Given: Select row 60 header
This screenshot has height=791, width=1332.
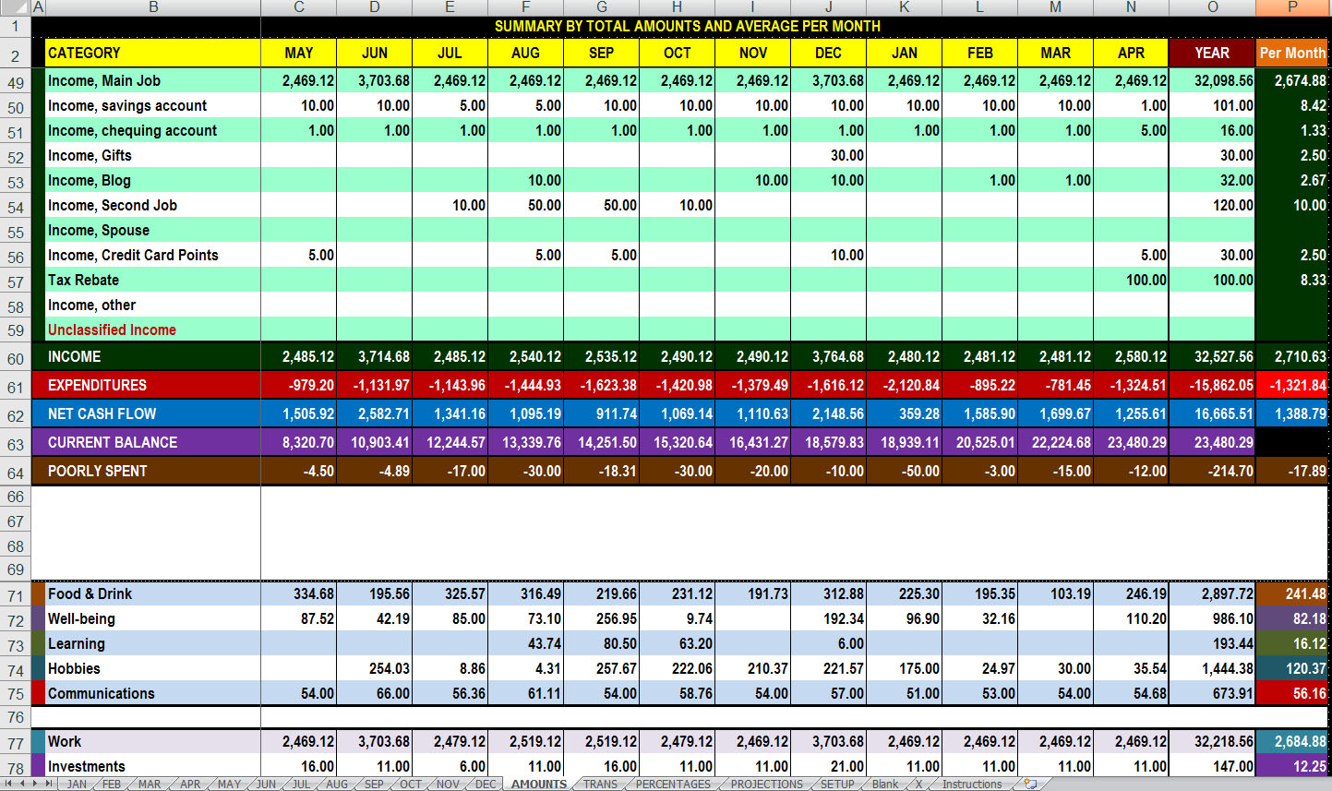Looking at the screenshot, I should coord(16,359).
